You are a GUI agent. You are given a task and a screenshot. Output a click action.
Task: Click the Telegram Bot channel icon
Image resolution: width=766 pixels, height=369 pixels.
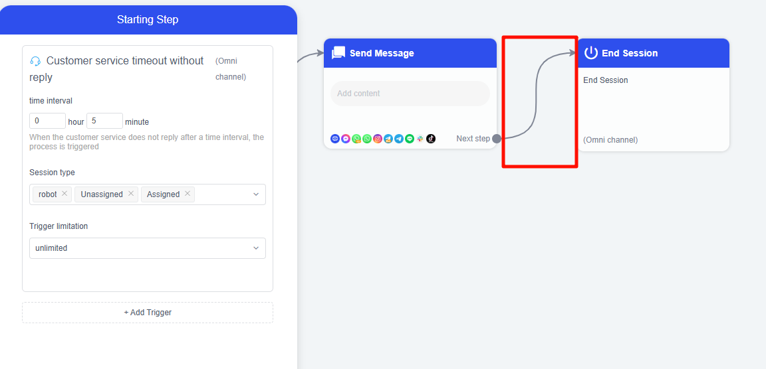click(x=388, y=139)
